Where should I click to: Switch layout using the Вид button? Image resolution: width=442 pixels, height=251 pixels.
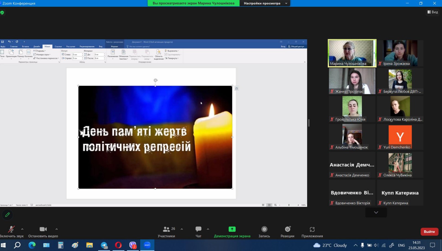(433, 12)
